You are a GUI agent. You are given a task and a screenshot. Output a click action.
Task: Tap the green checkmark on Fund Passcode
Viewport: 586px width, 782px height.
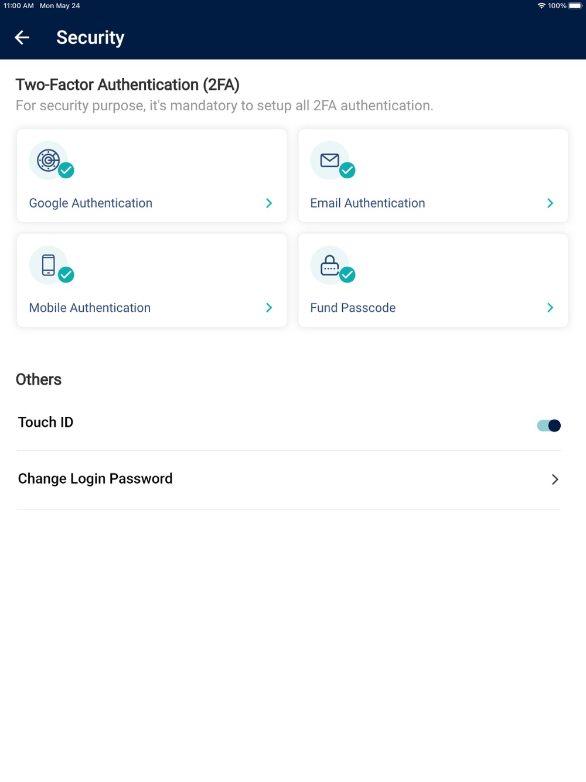[347, 274]
